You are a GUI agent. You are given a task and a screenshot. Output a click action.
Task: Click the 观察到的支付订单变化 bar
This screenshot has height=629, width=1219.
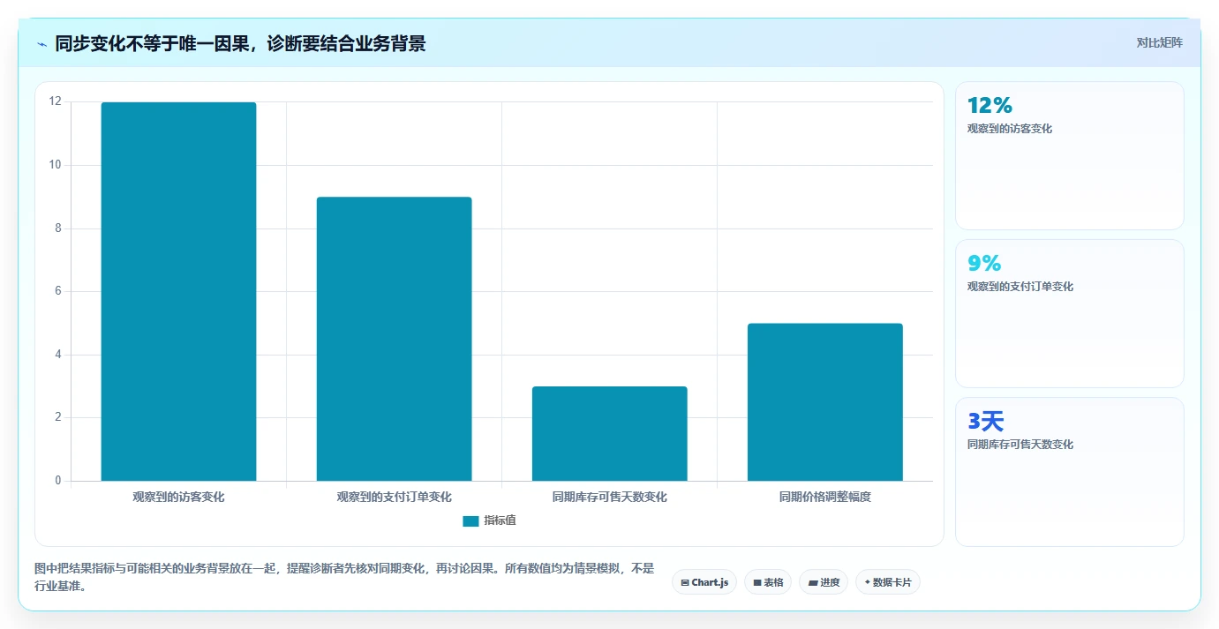tap(394, 339)
